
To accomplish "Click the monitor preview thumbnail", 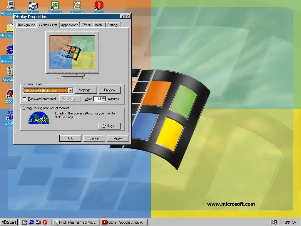I will point(72,52).
